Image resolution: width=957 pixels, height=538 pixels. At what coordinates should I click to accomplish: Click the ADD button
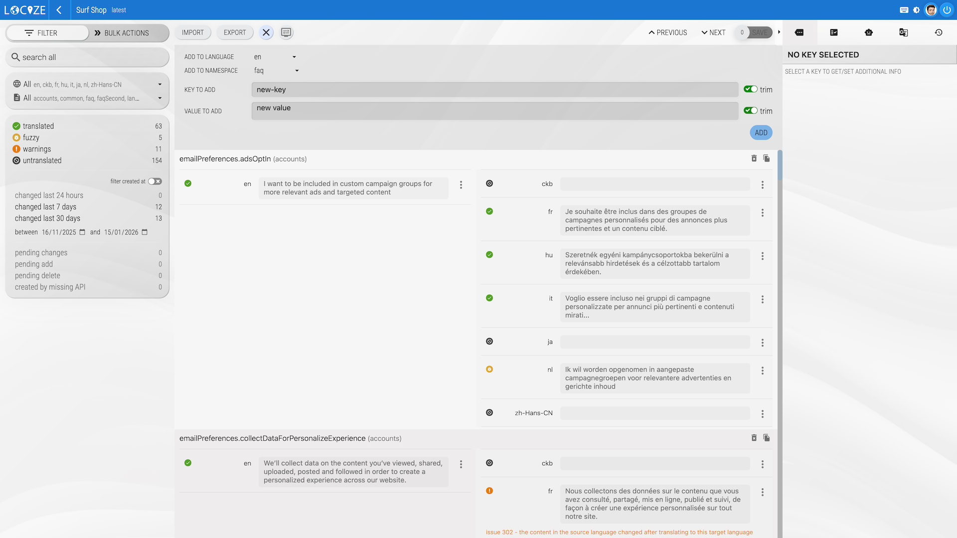click(761, 133)
